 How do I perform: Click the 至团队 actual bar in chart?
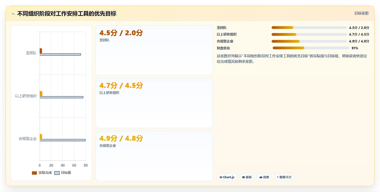[x=41, y=51]
